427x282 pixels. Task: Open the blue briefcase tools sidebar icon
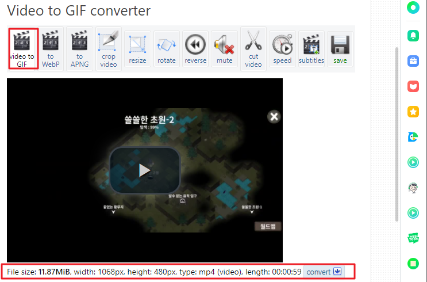(413, 61)
